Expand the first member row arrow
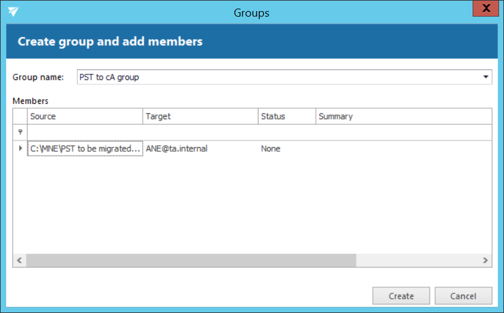504x313 pixels. tap(20, 149)
